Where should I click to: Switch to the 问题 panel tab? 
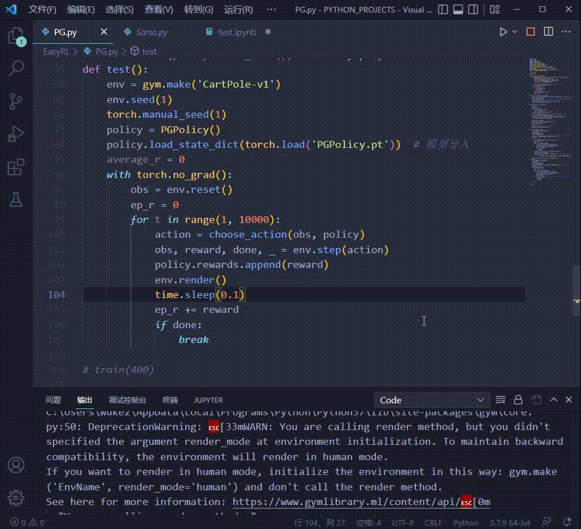click(x=53, y=400)
